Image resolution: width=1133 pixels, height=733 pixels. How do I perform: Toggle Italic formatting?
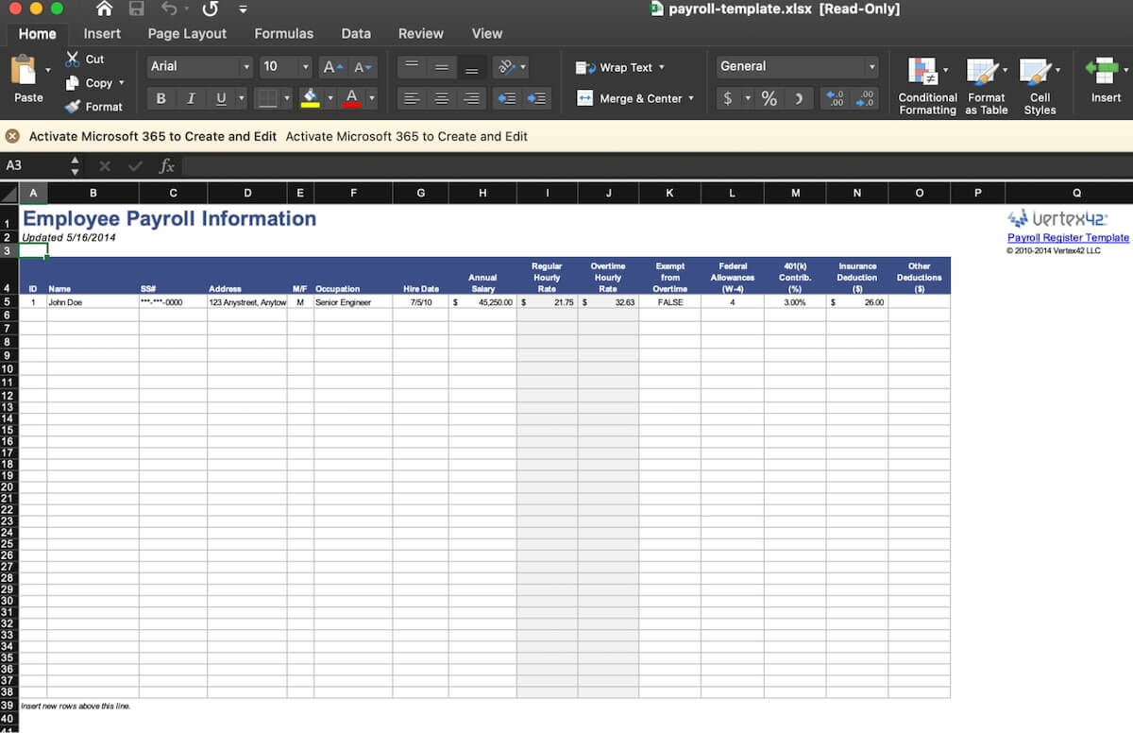click(191, 98)
